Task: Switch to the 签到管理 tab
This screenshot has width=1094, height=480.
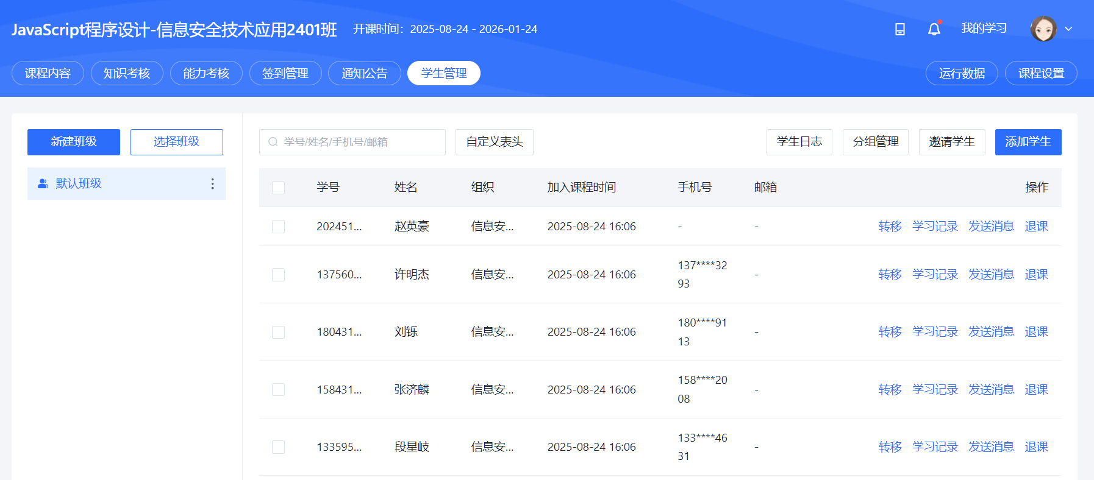Action: pos(285,73)
